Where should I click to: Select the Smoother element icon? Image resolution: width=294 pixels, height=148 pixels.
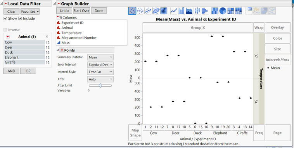click(x=140, y=11)
